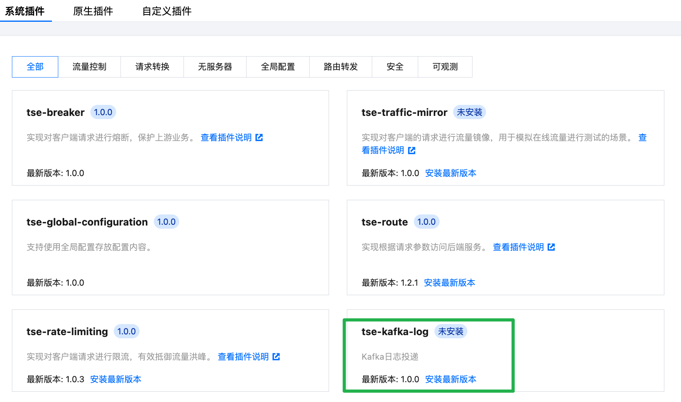Open tse-traffic-mirror 查看插件说明 link
681x402 pixels.
point(383,150)
